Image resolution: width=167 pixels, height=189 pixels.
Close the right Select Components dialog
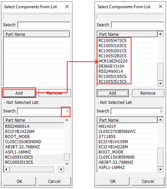160,7
